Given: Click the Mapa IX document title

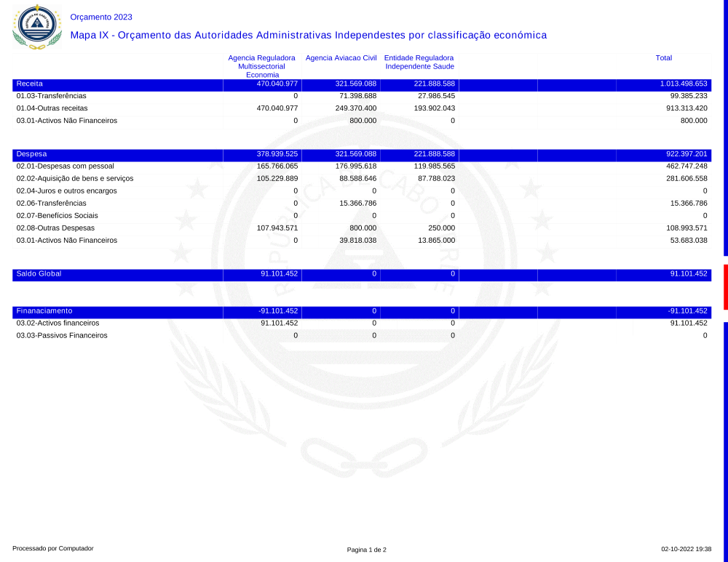Looking at the screenshot, I should [x=308, y=35].
